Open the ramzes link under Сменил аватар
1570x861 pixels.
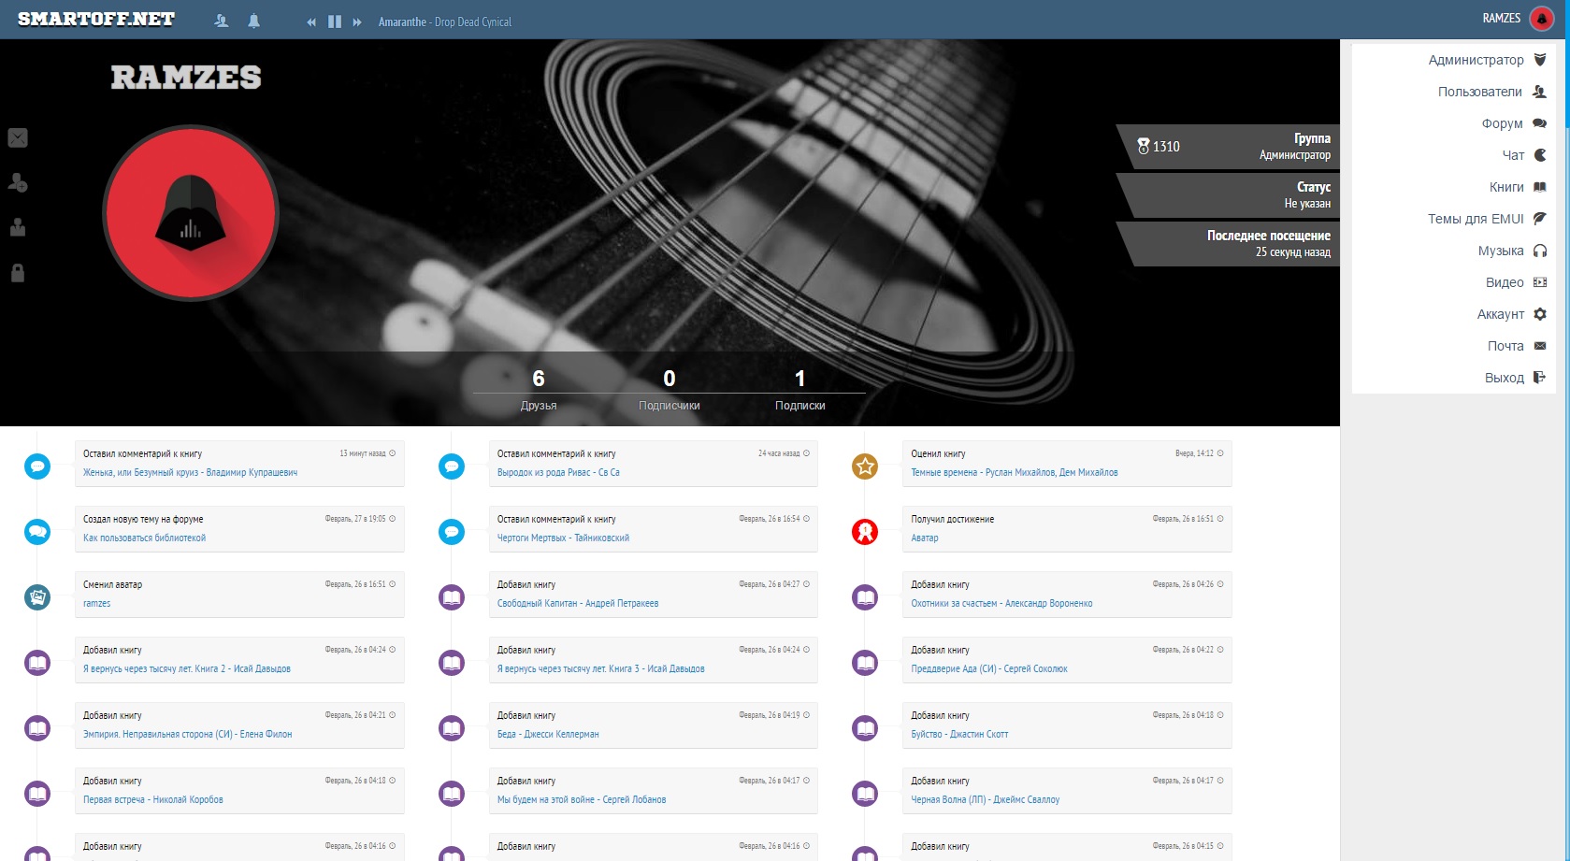click(96, 604)
